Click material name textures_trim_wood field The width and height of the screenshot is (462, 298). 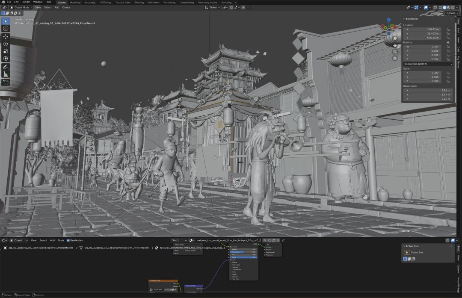(x=228, y=240)
